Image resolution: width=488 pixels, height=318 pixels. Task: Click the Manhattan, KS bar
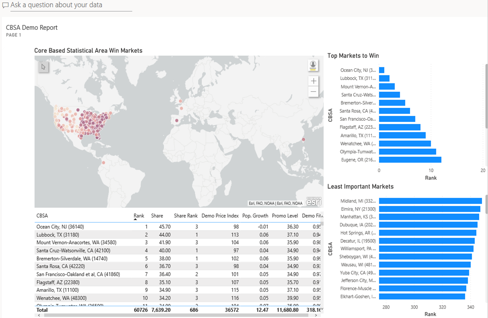coord(429,217)
